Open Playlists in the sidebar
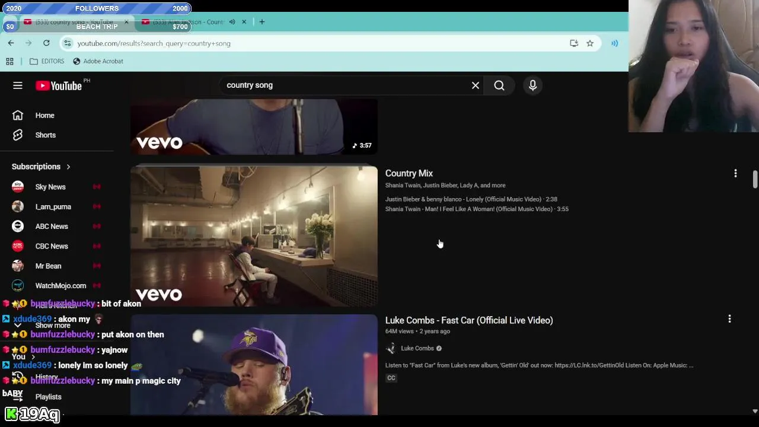The image size is (759, 427). [48, 397]
